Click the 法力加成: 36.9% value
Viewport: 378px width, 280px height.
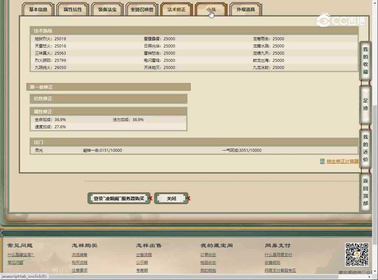[x=128, y=120]
